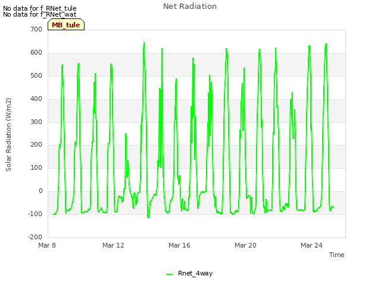Click the 600 y-axis tick label
Screen dimensions: 381x285
click(36, 53)
